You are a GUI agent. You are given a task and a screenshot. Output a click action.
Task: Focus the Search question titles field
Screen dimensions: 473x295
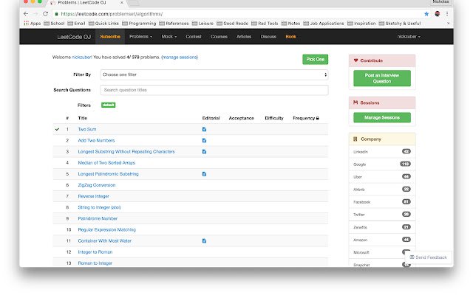[x=214, y=90]
